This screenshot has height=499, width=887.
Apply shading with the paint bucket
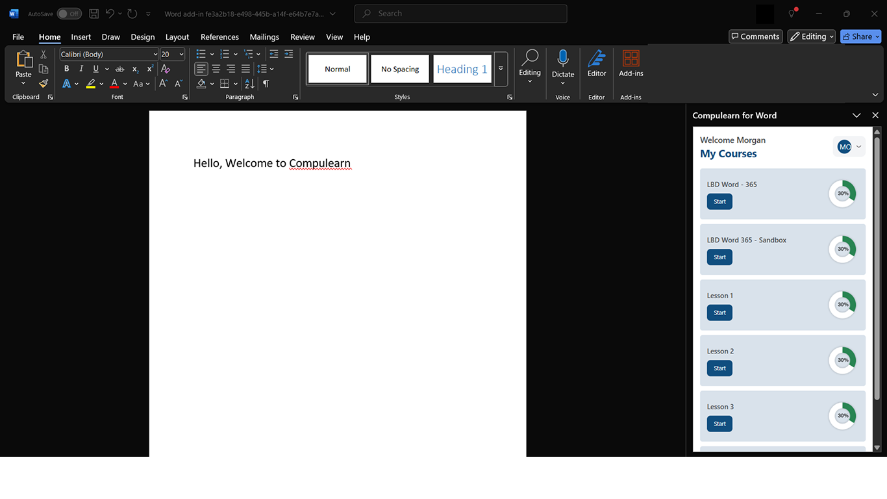[x=201, y=84]
